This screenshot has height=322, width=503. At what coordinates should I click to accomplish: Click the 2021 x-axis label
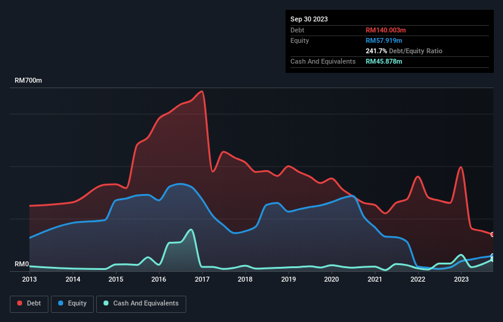[375, 279]
